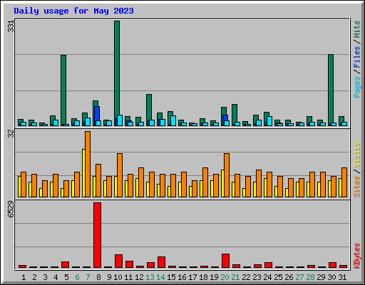Select day 1 on the x-axis
365x285 pixels.
[x=24, y=277]
